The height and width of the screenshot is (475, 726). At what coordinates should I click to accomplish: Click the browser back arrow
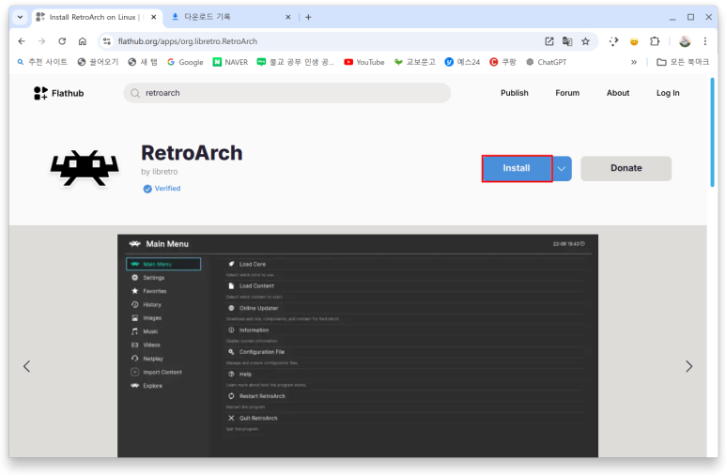(x=22, y=41)
